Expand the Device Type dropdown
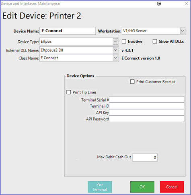Viewport: 191px width, 195px height. [x=115, y=41]
